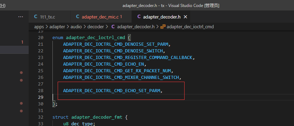Image resolution: width=294 pixels, height=126 pixels.
Task: Select the adapter_decoder.h tab
Action: click(161, 17)
